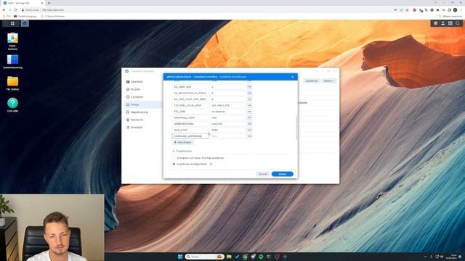The height and width of the screenshot is (261, 465).
Task: Open the Aktion dropdown in Container Manager
Action: (329, 80)
